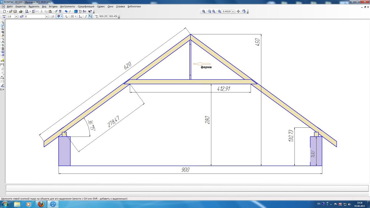The image size is (370, 208).
Task: Click the Refresh image icon
Action: coord(244,12)
